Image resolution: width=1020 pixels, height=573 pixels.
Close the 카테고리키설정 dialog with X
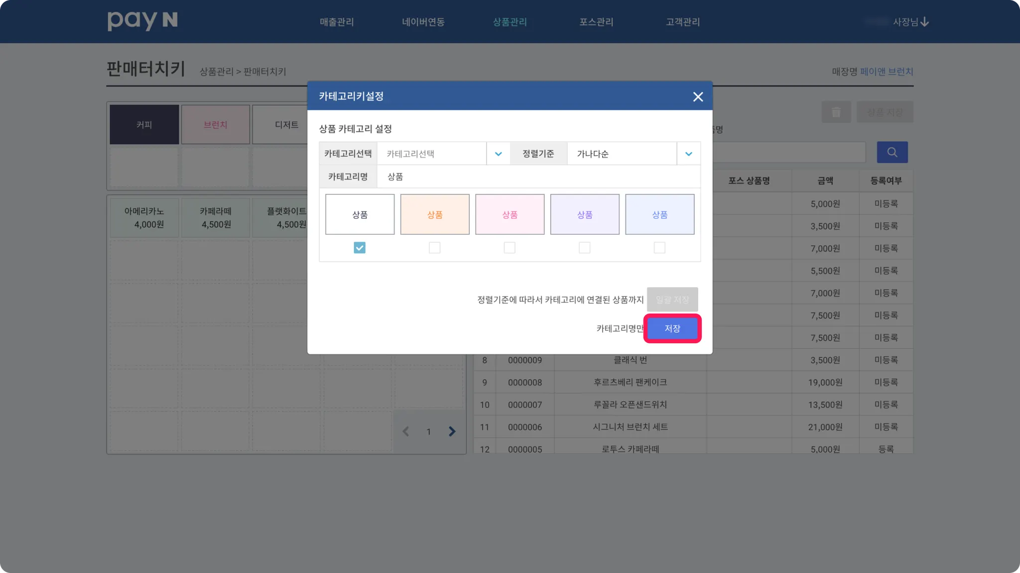[698, 97]
